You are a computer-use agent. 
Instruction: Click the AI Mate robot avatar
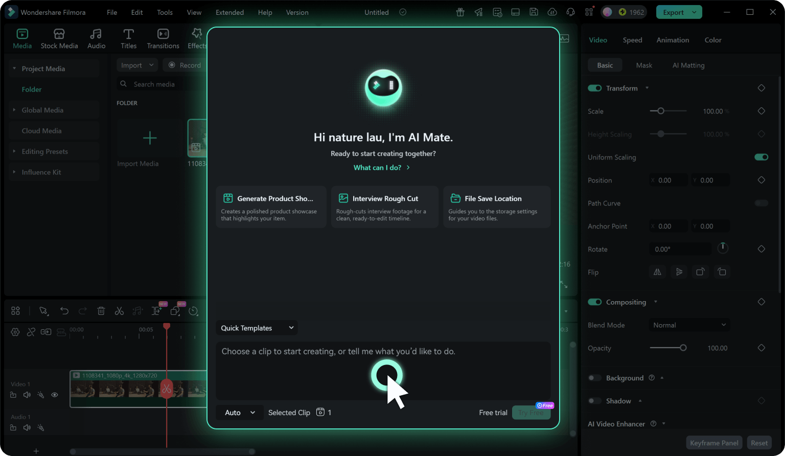click(383, 87)
